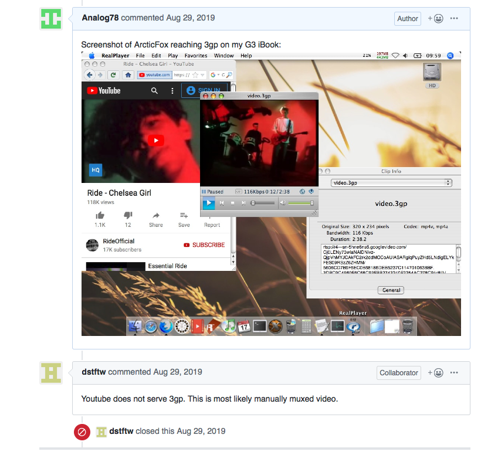This screenshot has height=455, width=481.
Task: Add emoji reaction to Analog78's comment
Action: coord(436,19)
